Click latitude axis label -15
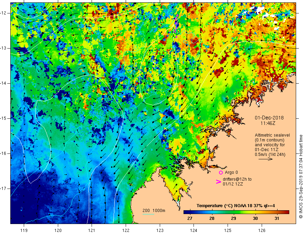303x234 pixels. (3, 118)
